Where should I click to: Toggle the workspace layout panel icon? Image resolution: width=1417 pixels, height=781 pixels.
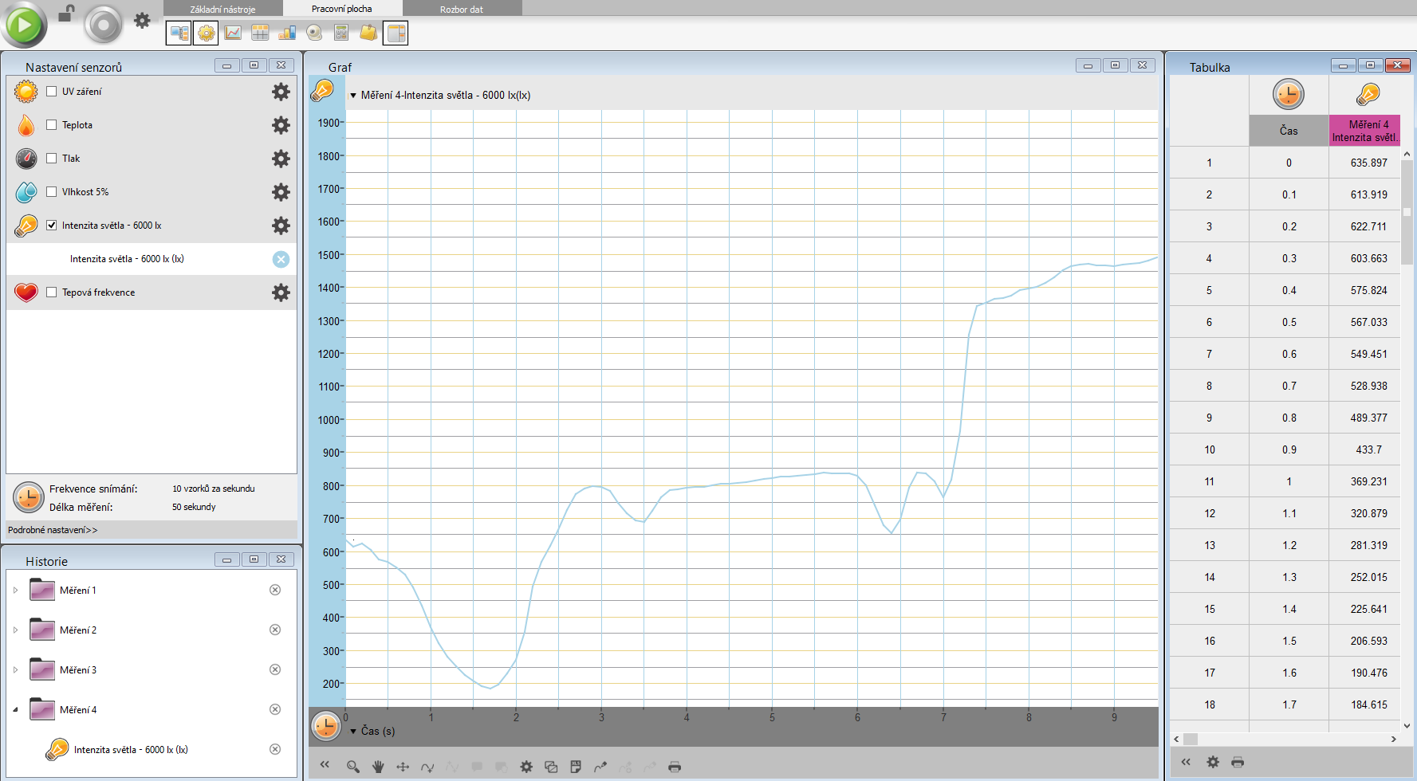(x=396, y=33)
